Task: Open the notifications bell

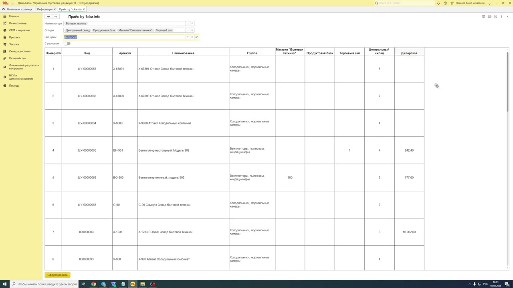Action: (438, 3)
